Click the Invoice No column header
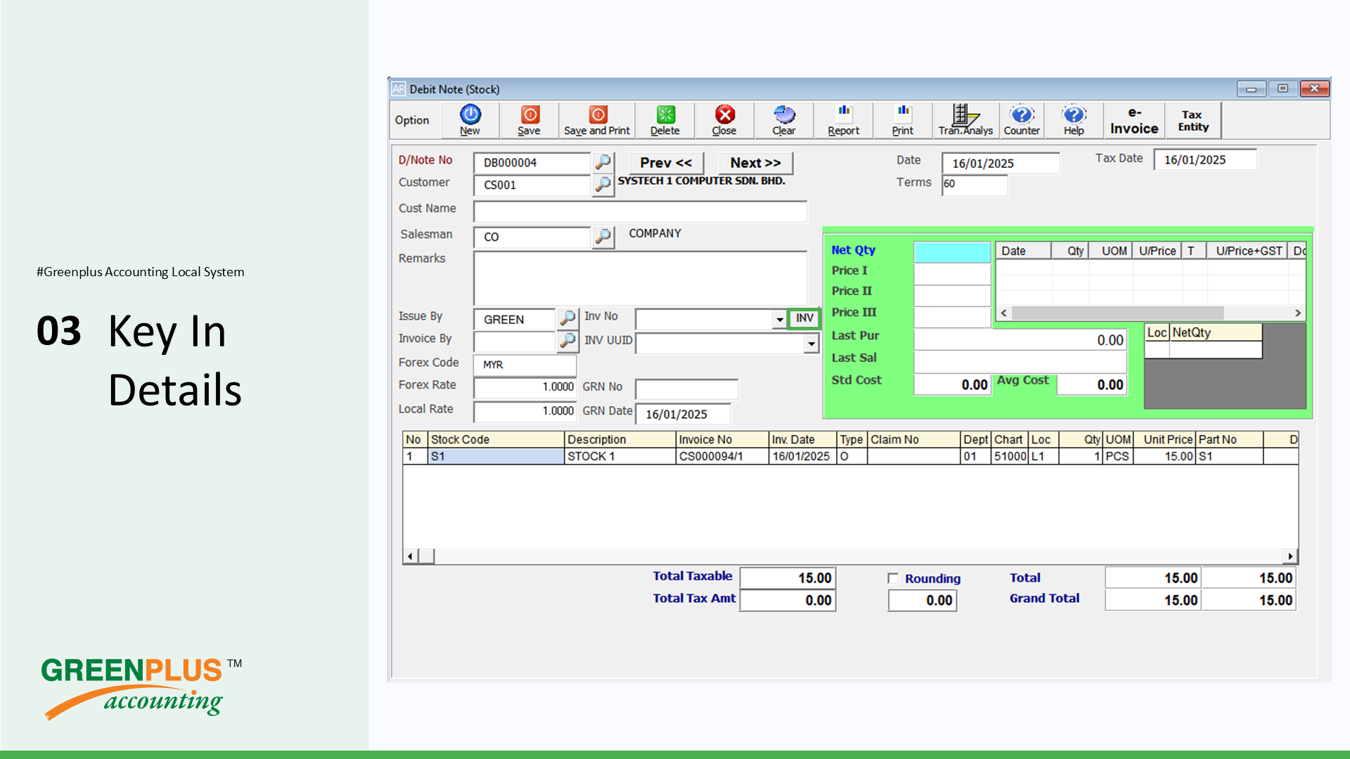1350x759 pixels. pos(722,439)
